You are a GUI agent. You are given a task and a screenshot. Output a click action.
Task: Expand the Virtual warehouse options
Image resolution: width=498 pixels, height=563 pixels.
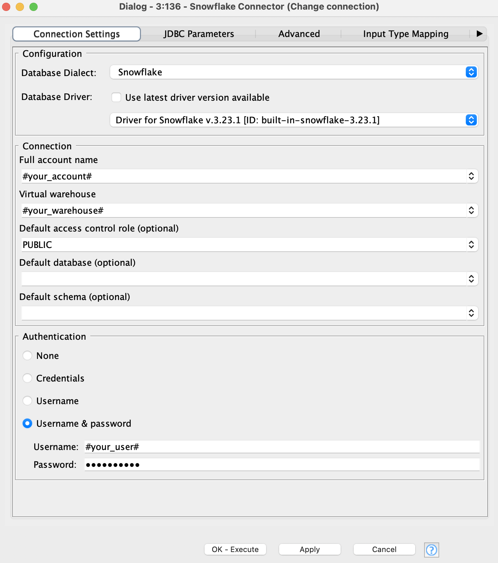click(471, 210)
